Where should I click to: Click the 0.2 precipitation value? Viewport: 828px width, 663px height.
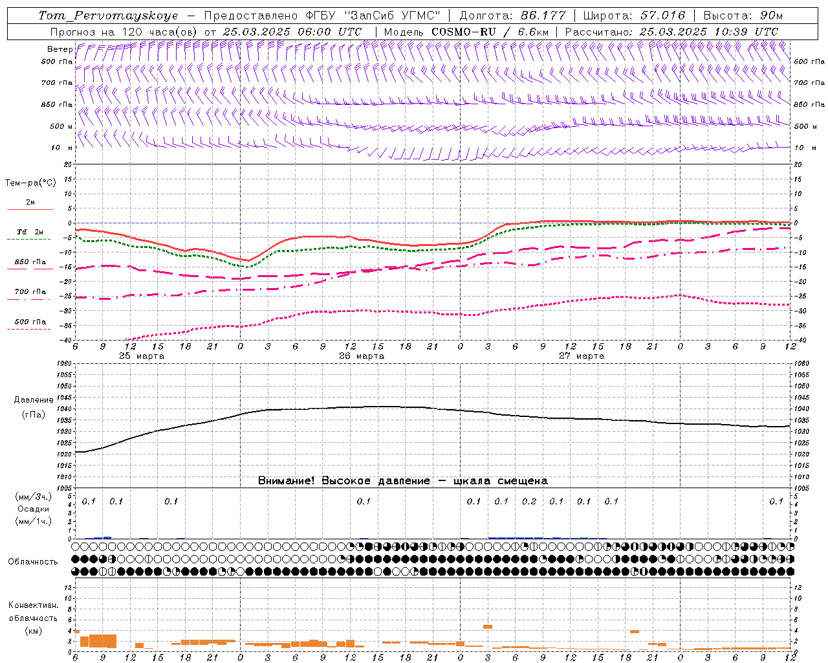529,501
